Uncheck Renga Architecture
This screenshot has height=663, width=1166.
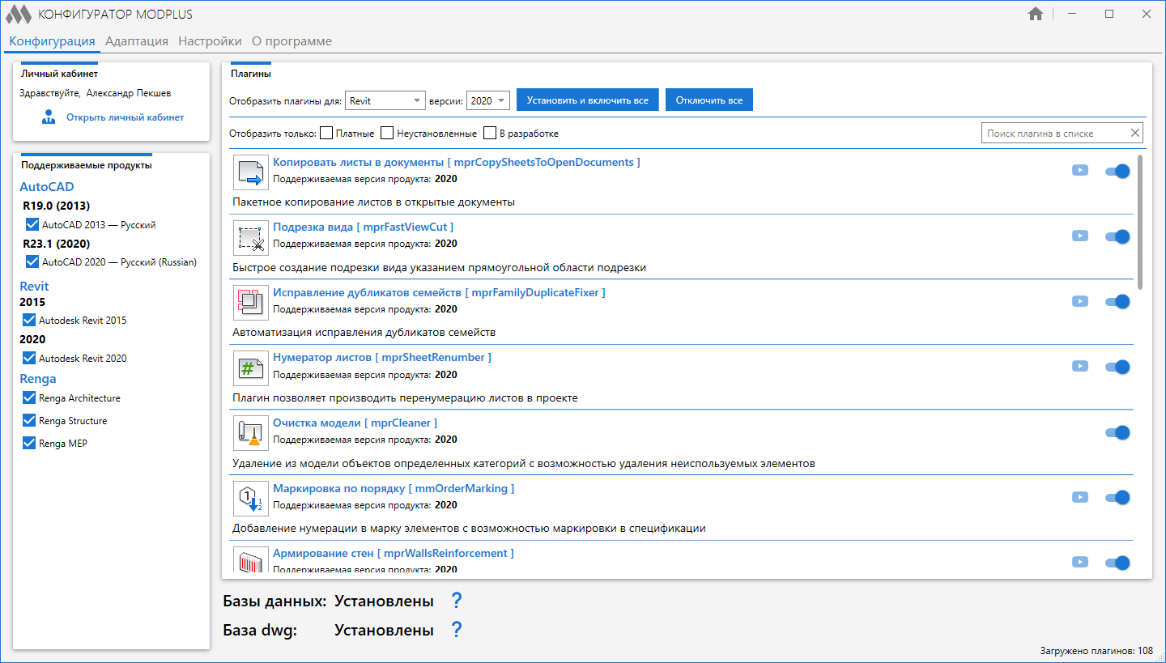click(29, 397)
